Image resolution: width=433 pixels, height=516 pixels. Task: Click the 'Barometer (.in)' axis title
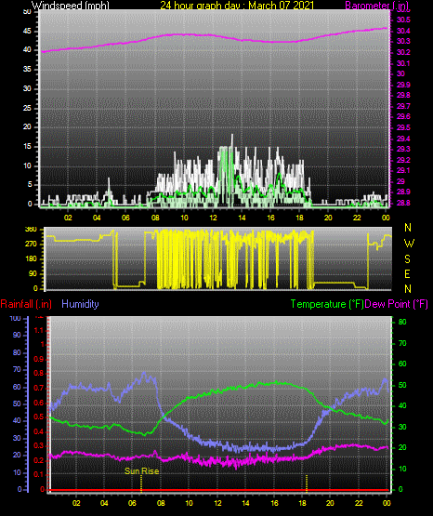click(376, 5)
